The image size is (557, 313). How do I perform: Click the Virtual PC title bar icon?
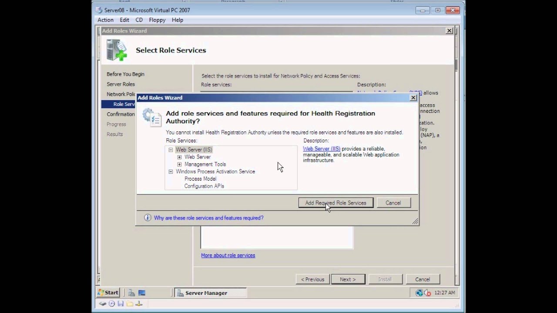[99, 10]
